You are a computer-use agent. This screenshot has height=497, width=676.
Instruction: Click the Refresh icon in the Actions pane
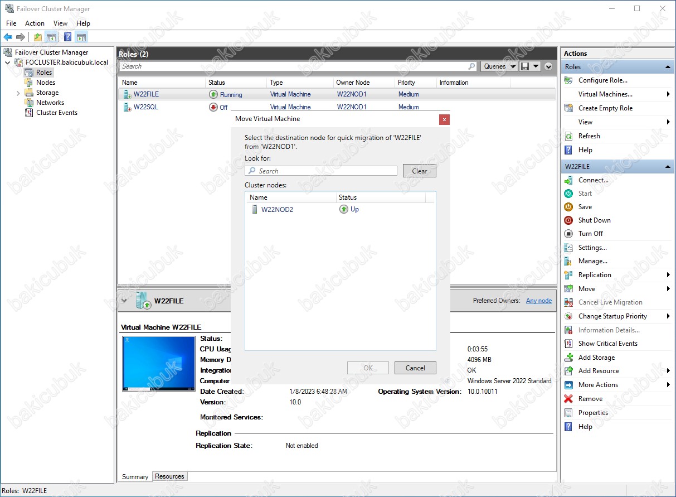[x=568, y=136]
